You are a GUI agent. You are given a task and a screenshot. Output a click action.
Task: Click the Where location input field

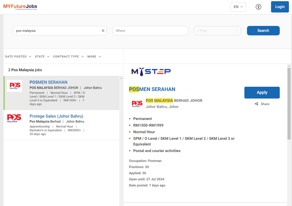(x=150, y=31)
